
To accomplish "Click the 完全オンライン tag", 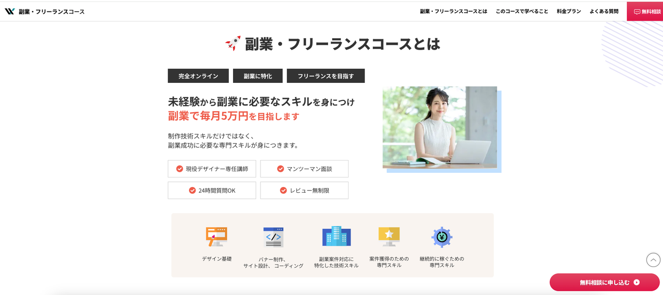I will tap(198, 76).
